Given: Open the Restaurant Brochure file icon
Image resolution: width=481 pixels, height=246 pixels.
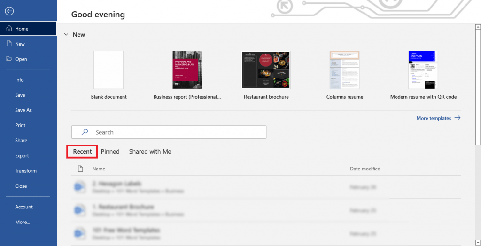Looking at the screenshot, I should [x=80, y=210].
